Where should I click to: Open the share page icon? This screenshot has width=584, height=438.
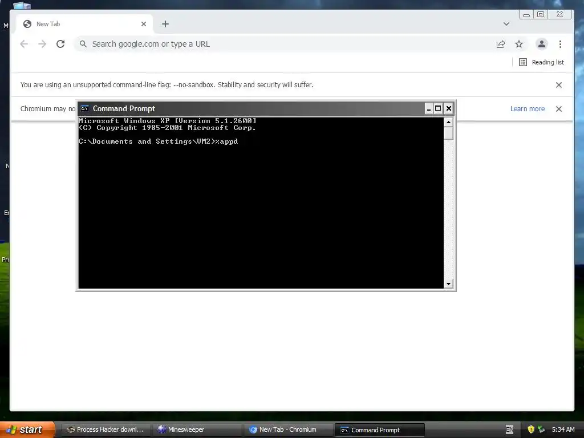pos(501,44)
